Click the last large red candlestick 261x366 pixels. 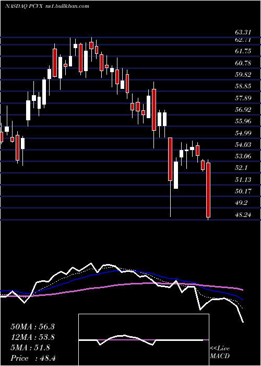[208, 190]
